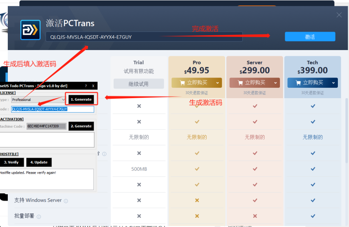This screenshot has width=349, height=227.
Task: Click the Server 无限制的 cell
Action: click(x=255, y=137)
